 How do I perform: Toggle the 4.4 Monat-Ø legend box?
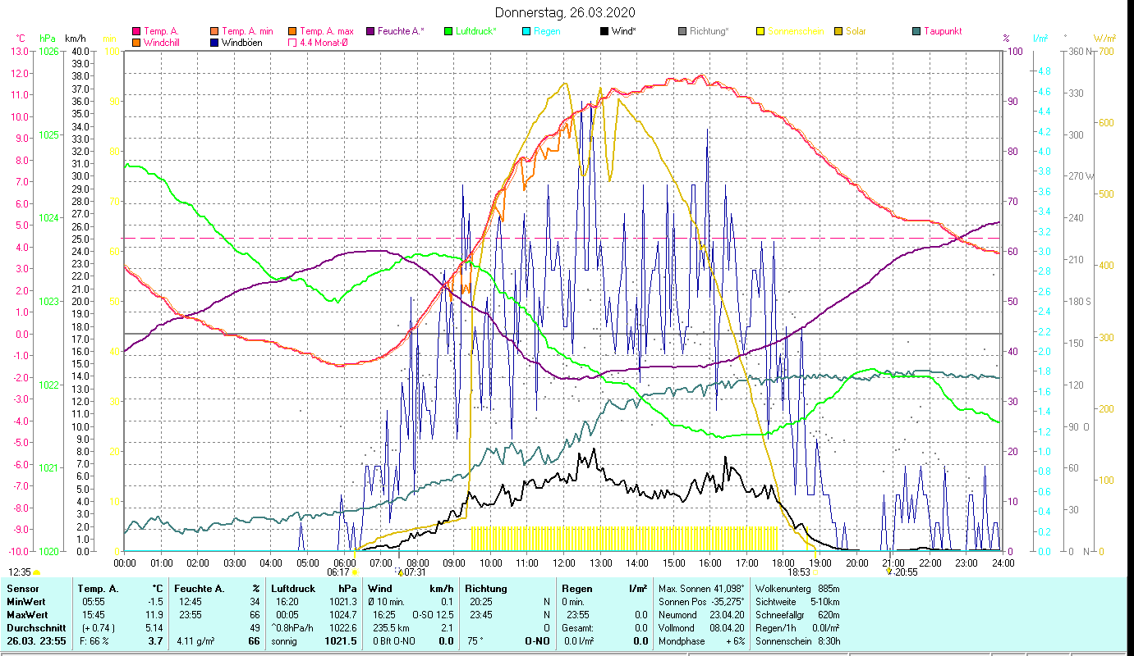click(293, 43)
